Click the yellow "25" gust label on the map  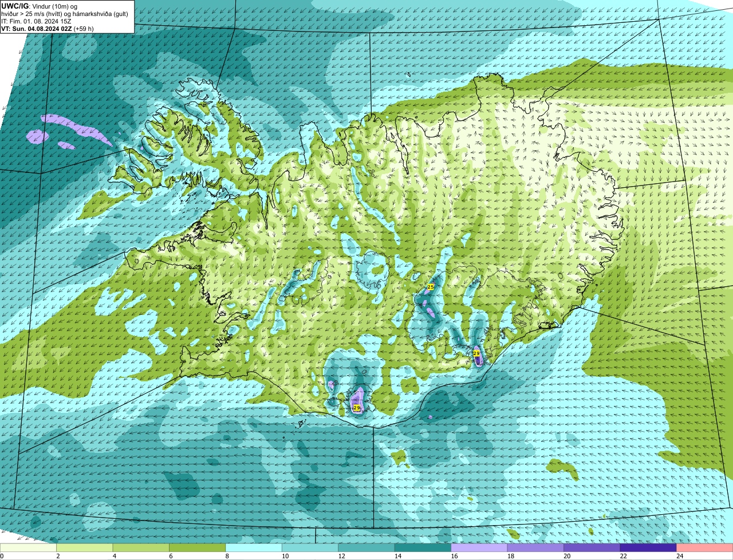[431, 286]
